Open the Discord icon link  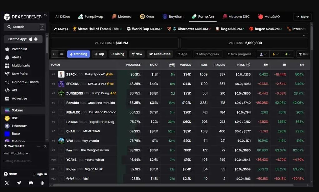[x=31, y=183]
